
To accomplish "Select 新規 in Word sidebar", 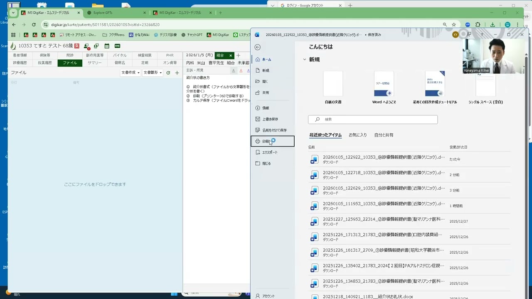I will [273, 71].
